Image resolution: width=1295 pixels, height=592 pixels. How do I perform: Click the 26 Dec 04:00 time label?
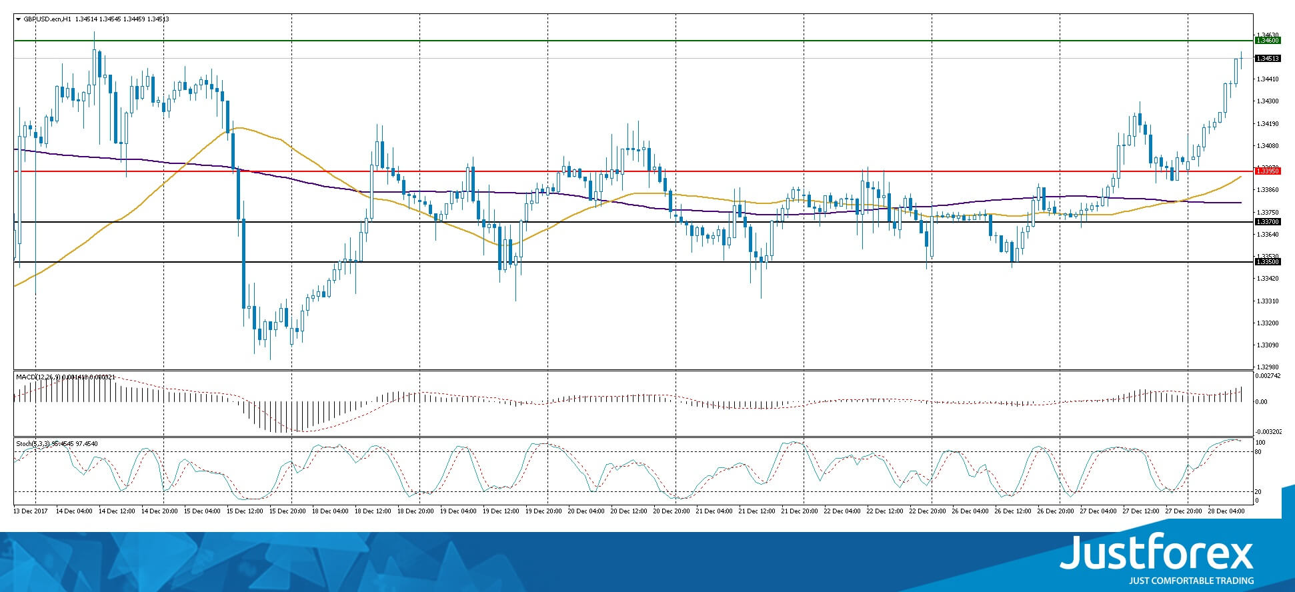(x=970, y=511)
